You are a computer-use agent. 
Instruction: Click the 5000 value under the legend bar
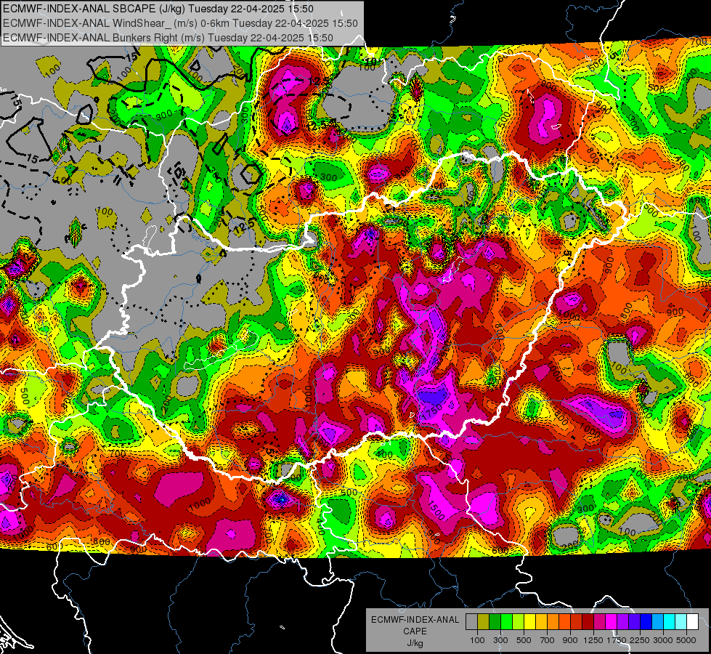pos(686,640)
